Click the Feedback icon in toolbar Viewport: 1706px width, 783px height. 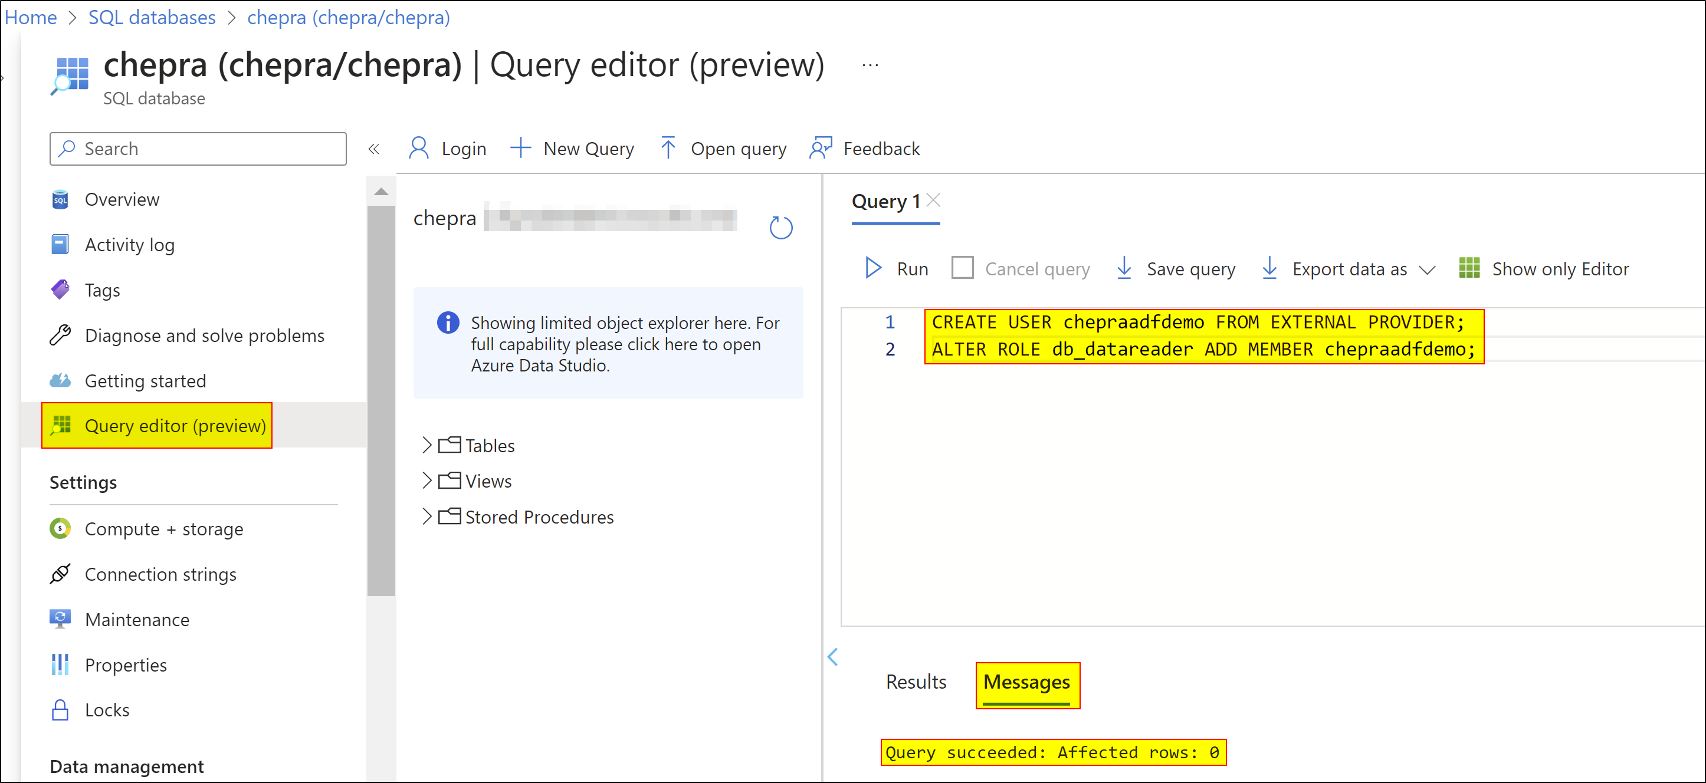click(821, 148)
